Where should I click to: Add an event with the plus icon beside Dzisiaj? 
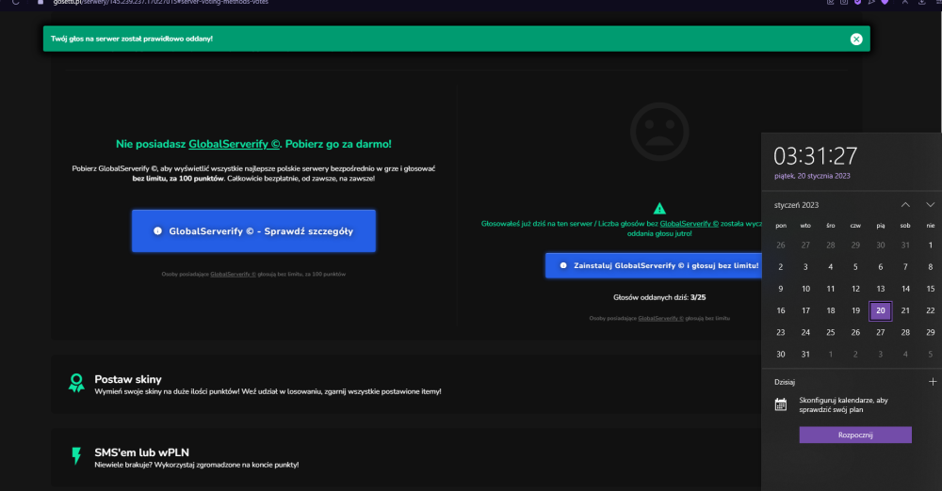pos(933,382)
